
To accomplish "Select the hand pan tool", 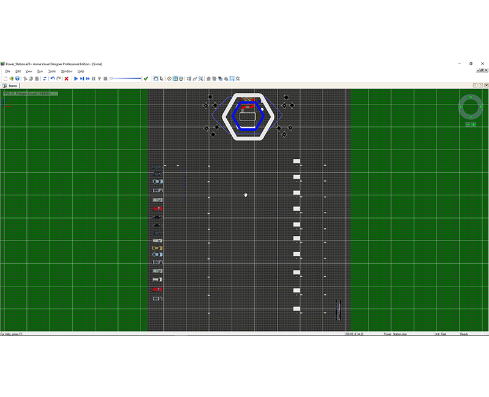I will [x=155, y=79].
